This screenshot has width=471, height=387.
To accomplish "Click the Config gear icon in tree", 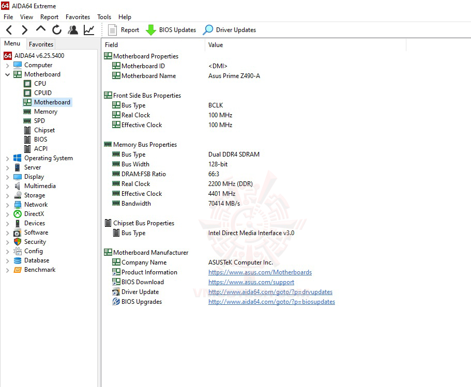I will [18, 251].
